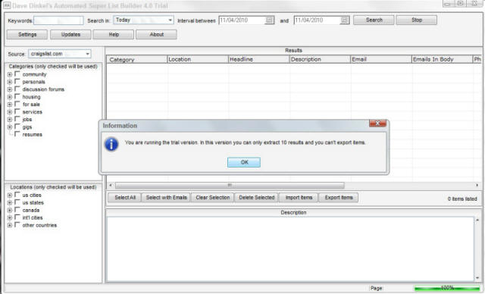Image resolution: width=485 pixels, height=294 pixels.
Task: Click right arrow of horizontal results scrollbar
Action: pyautogui.click(x=477, y=185)
